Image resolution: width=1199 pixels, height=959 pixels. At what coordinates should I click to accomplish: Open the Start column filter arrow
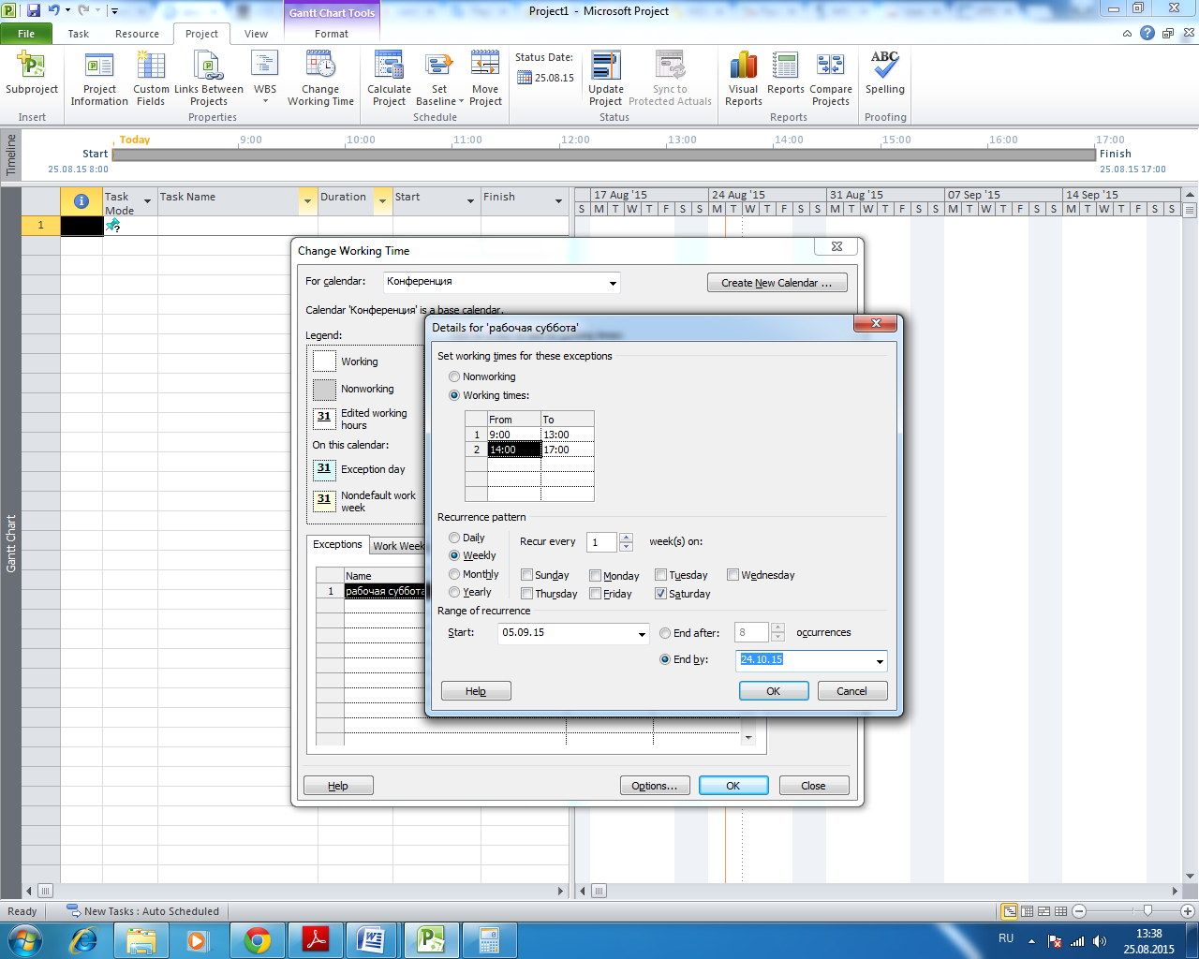470,201
